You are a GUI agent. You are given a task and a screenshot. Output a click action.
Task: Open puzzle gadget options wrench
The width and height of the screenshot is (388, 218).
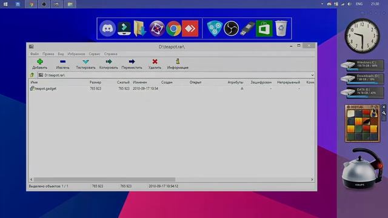coord(384,113)
